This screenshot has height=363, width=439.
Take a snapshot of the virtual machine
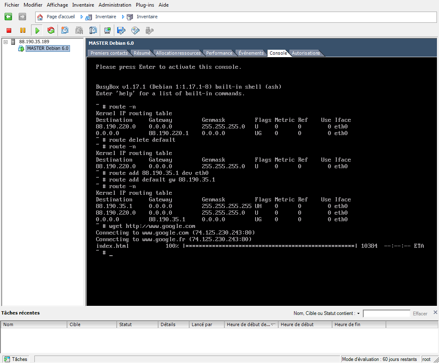pyautogui.click(x=65, y=30)
